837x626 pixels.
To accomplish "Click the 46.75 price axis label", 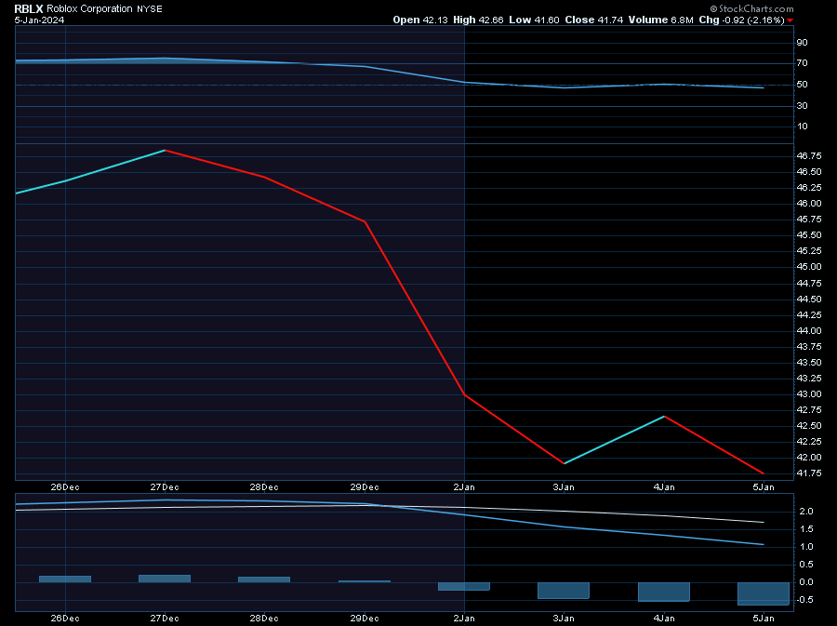I will (x=809, y=156).
